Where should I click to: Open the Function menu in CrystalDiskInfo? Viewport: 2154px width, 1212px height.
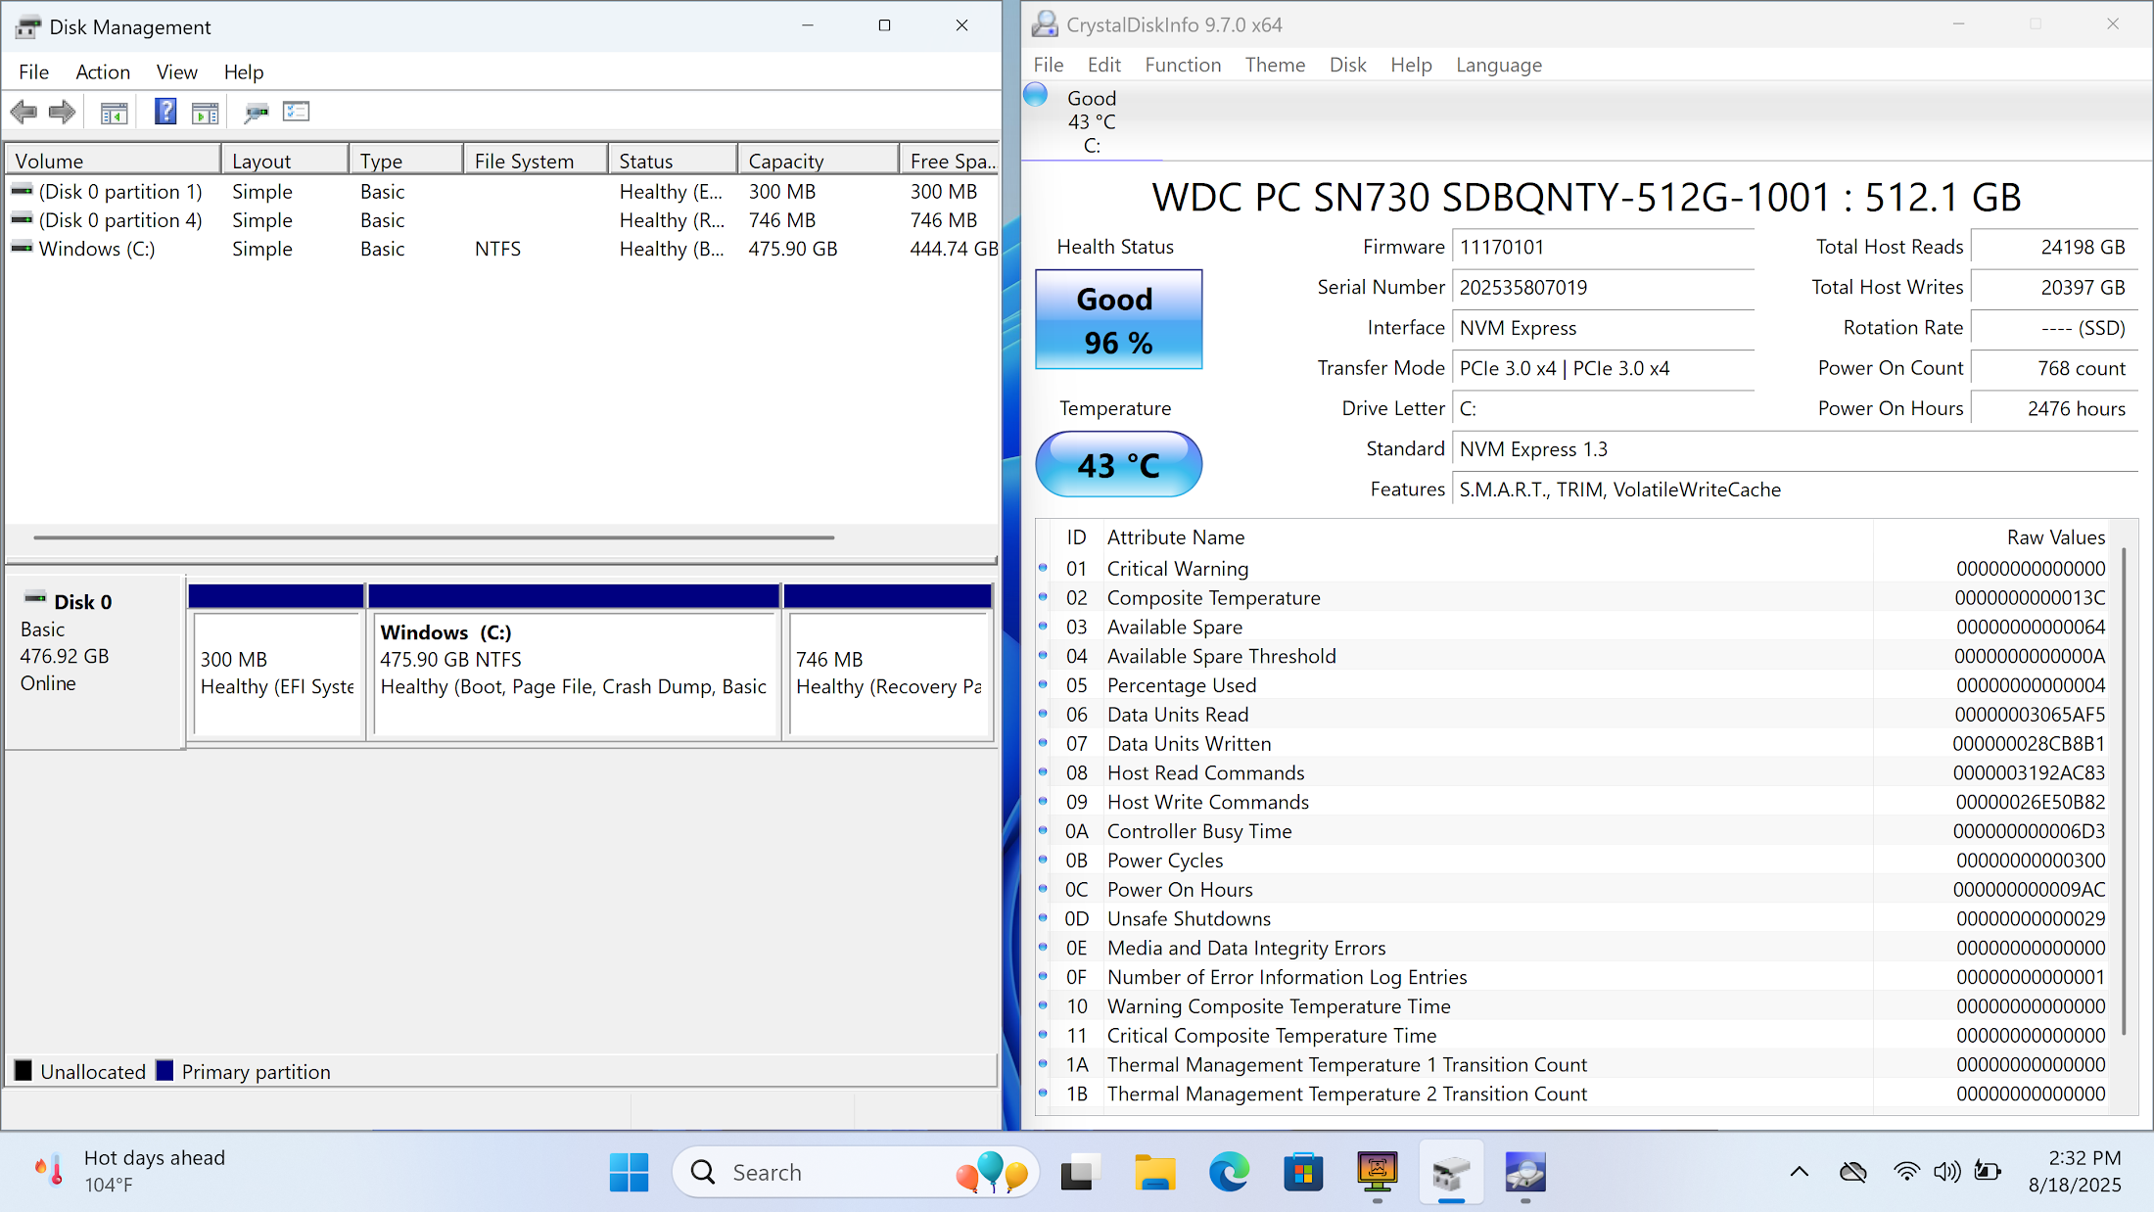1182,65
